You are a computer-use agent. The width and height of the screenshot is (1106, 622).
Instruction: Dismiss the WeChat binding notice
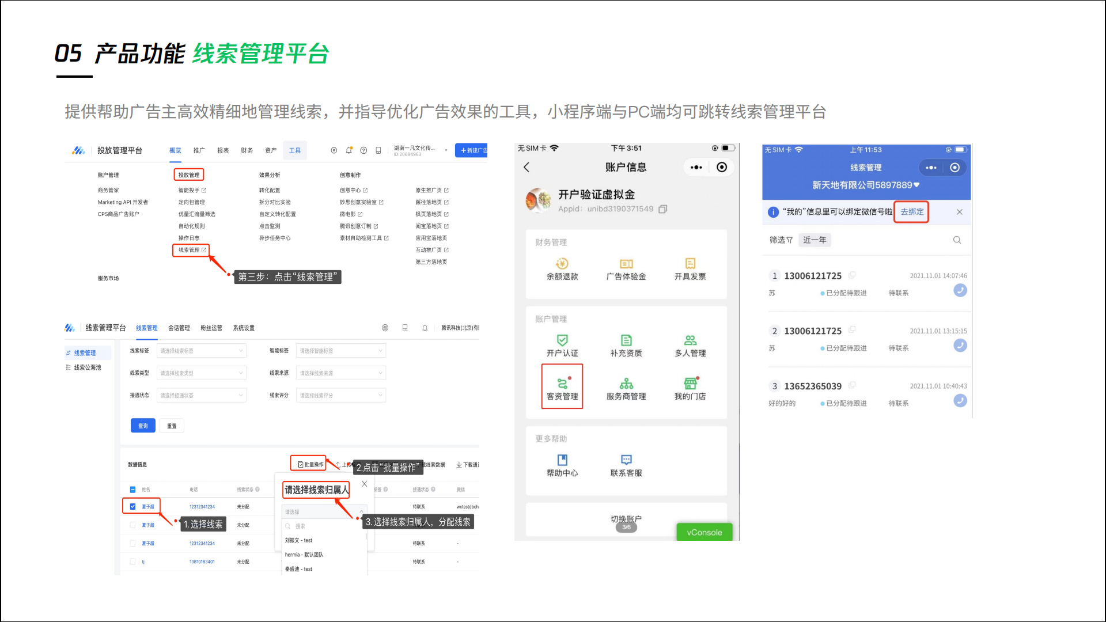point(960,212)
